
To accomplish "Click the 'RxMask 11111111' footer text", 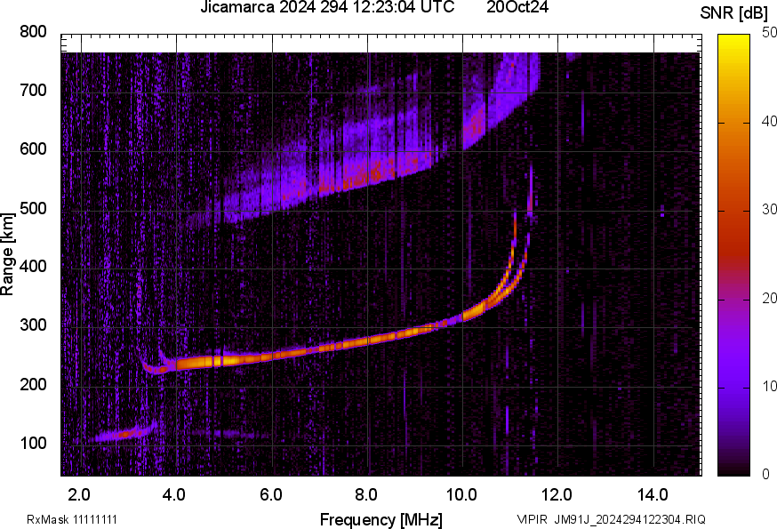I will pos(72,519).
